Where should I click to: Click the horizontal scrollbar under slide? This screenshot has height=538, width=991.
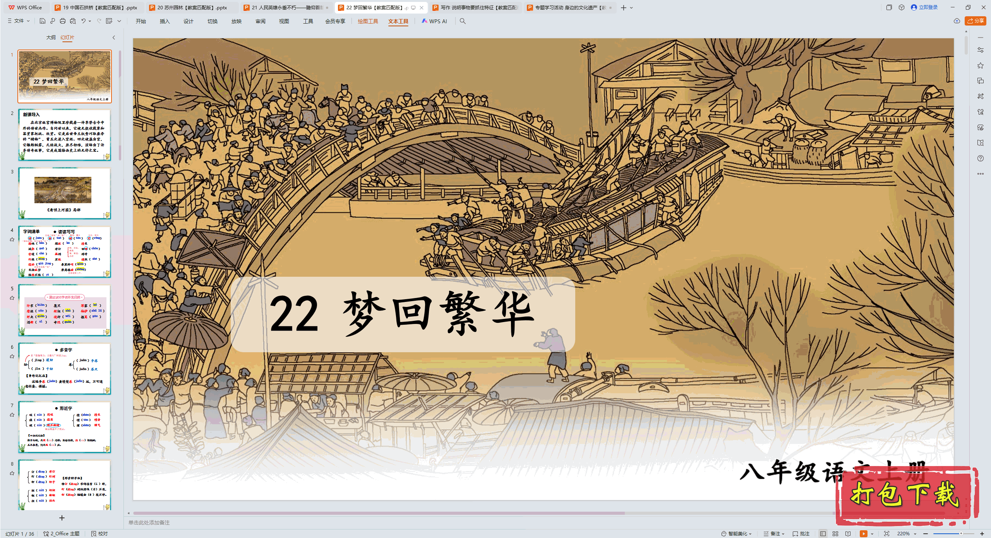[379, 513]
